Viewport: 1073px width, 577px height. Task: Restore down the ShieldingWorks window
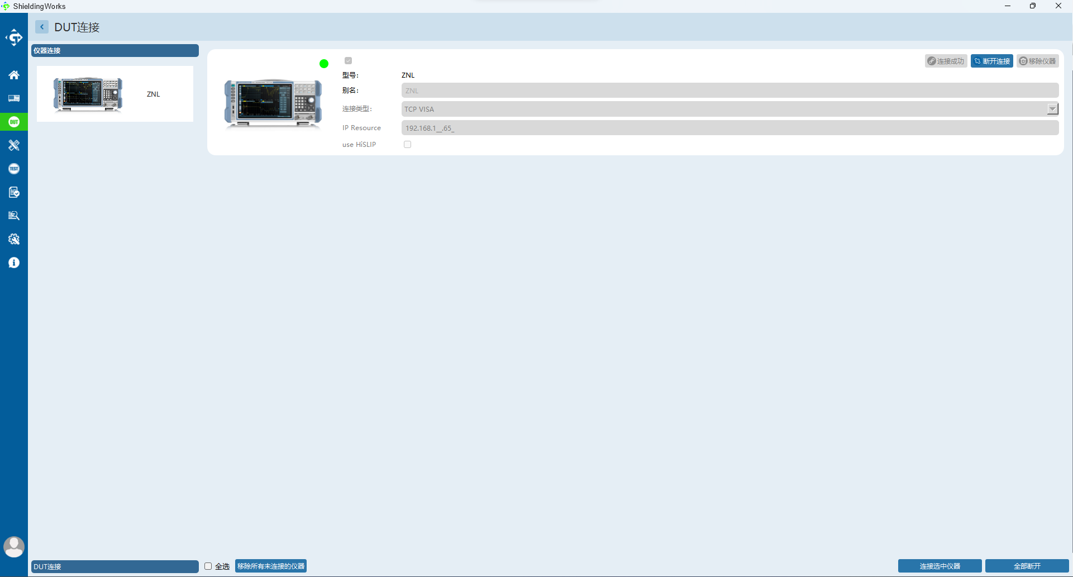pos(1033,6)
